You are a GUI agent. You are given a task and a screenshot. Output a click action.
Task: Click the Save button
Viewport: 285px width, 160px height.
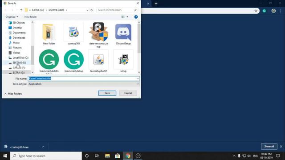(107, 93)
